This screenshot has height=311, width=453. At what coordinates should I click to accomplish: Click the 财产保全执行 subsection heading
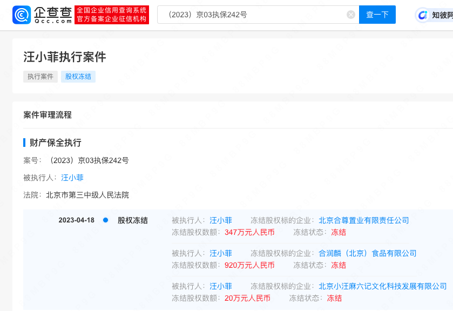pos(56,143)
